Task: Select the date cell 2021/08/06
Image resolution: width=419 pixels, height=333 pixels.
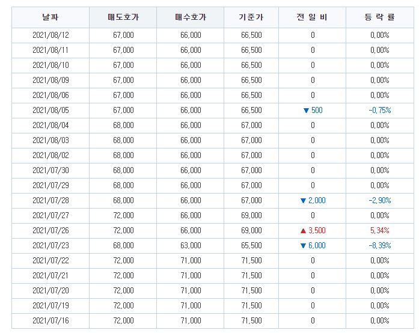Action: tap(50, 95)
